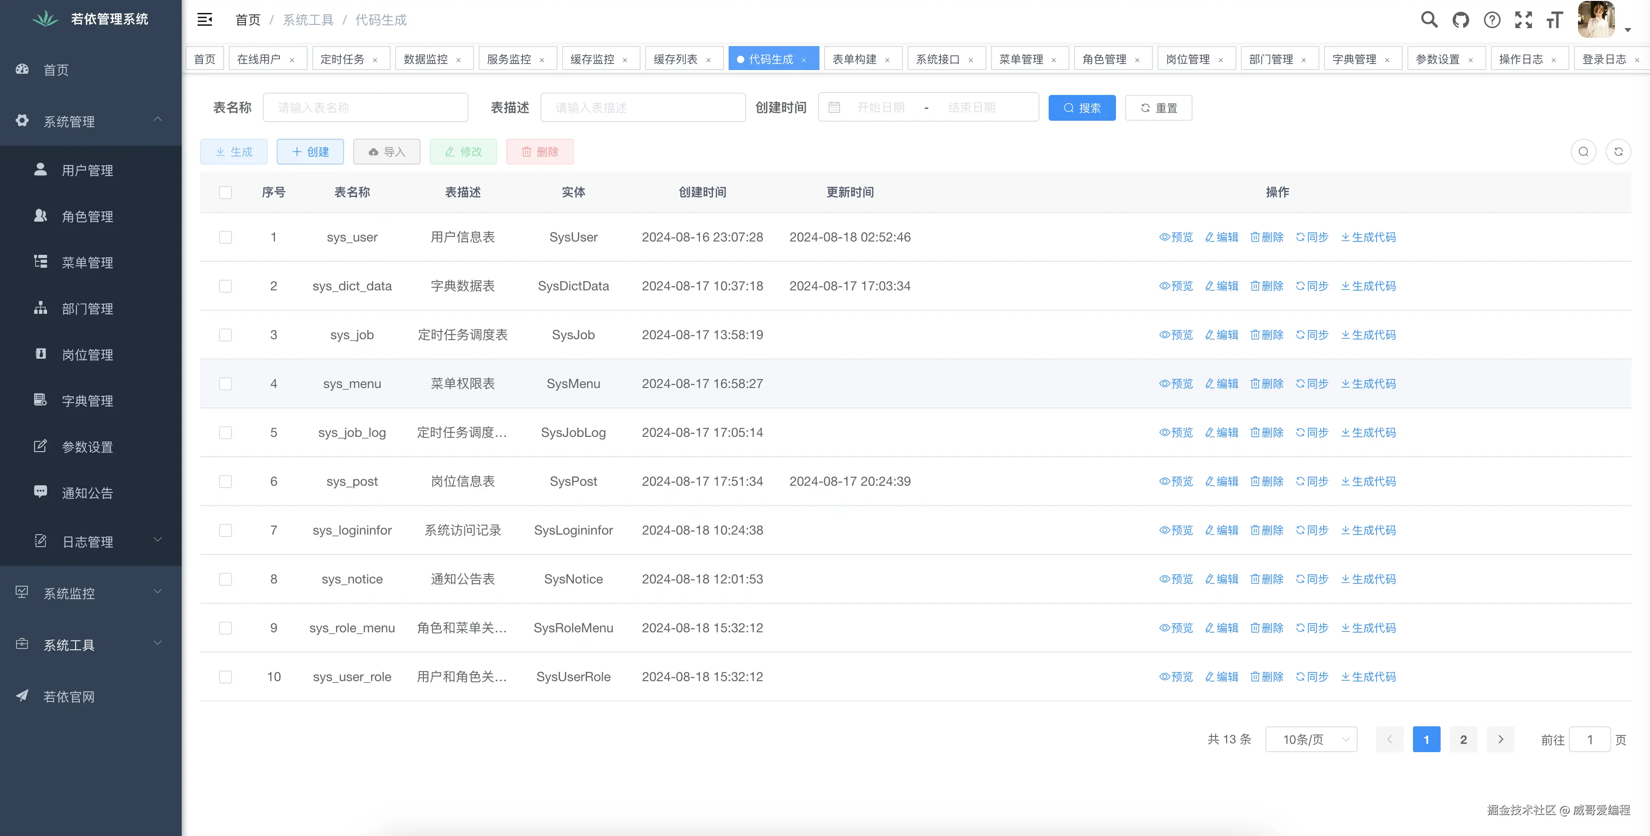1650x836 pixels.
Task: Tick the checkbox for sys_menu row
Action: pyautogui.click(x=226, y=384)
